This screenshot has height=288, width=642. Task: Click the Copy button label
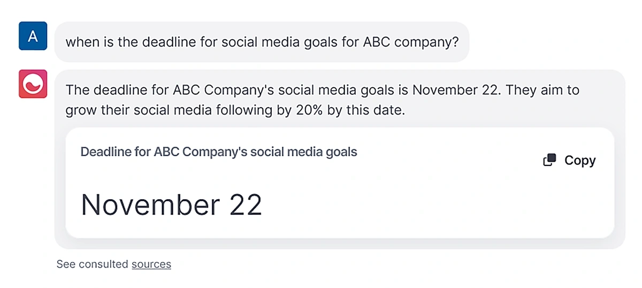pos(580,160)
